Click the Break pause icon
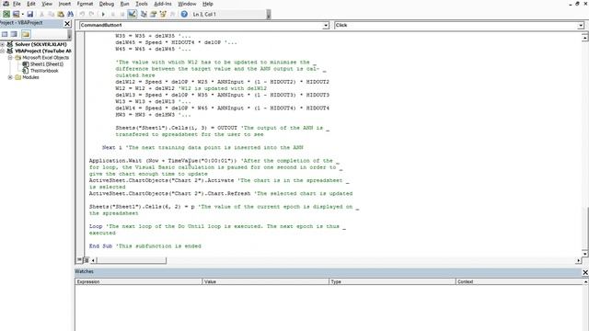The height and width of the screenshot is (331, 589). click(x=112, y=15)
